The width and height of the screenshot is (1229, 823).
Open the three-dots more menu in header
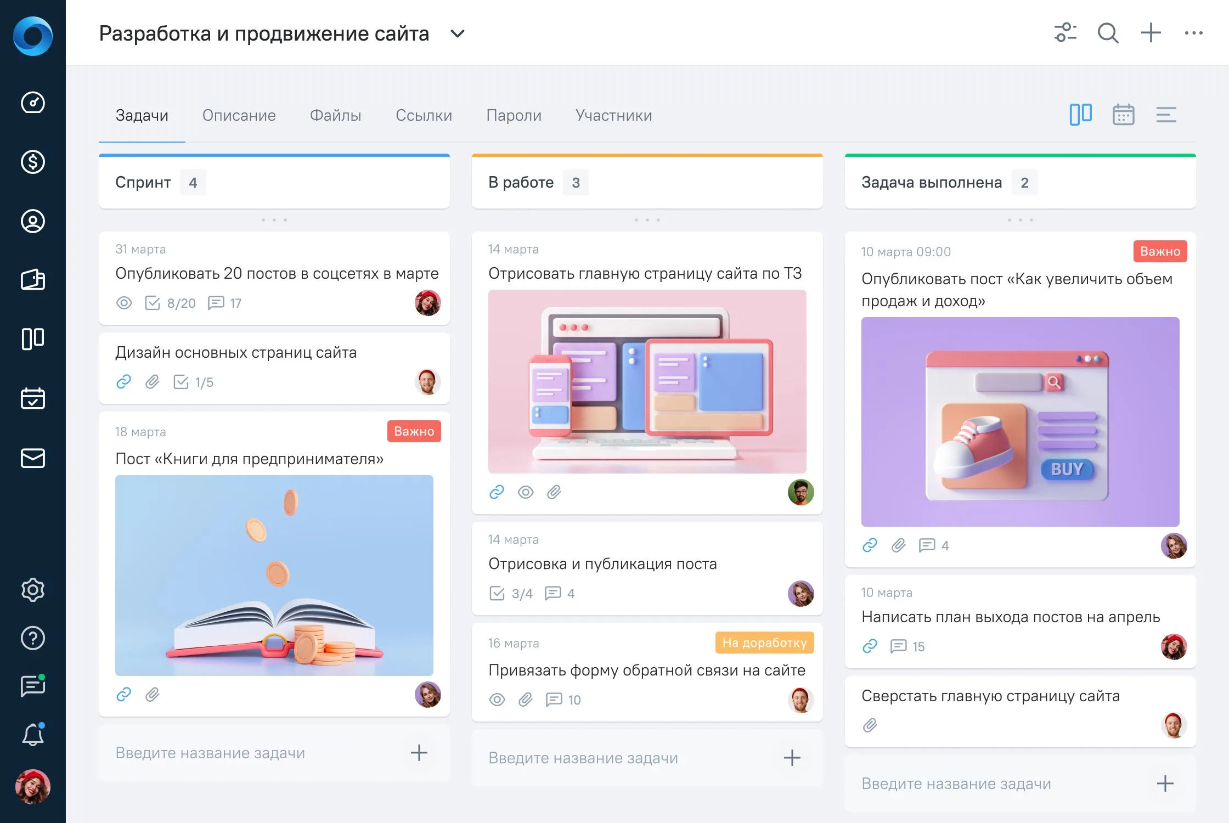[x=1193, y=33]
